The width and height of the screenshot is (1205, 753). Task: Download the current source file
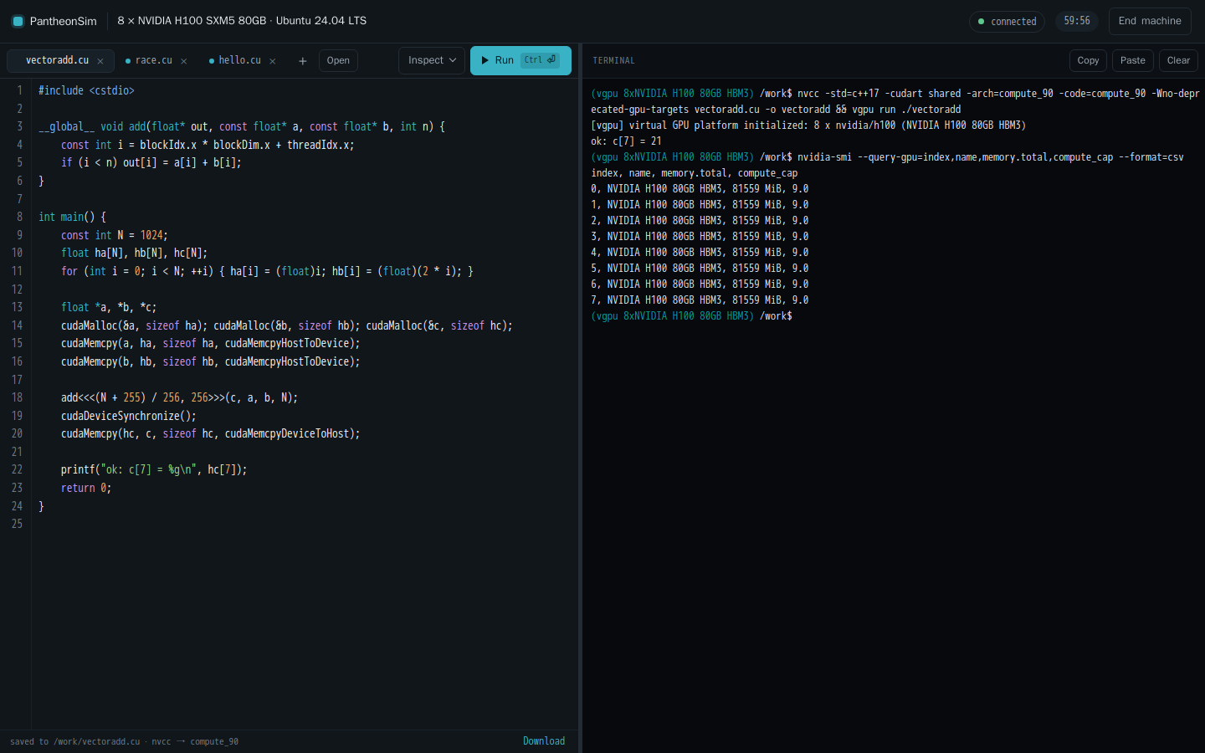coord(544,741)
